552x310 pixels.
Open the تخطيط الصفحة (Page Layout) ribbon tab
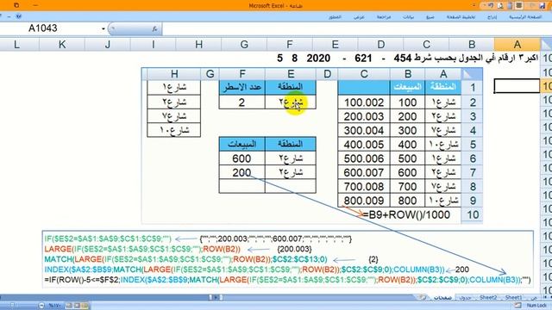tap(461, 17)
